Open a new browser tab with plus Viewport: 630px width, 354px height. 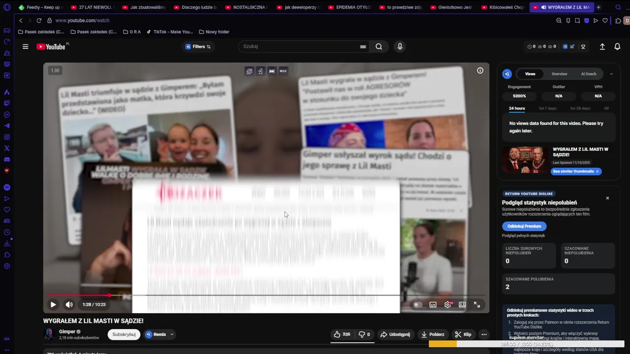click(598, 7)
